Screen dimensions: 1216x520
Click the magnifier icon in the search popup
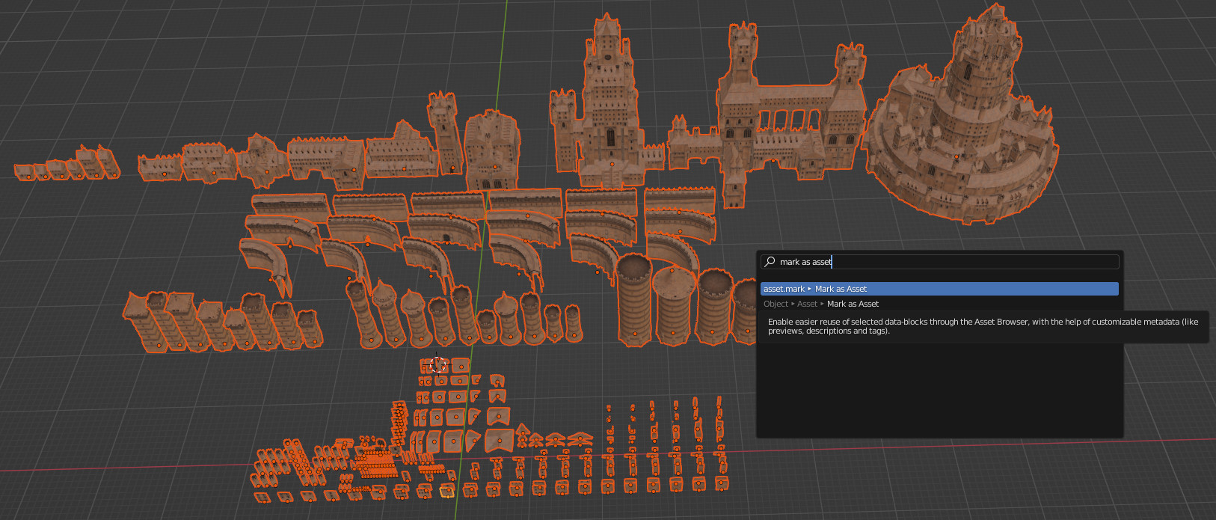(x=770, y=262)
